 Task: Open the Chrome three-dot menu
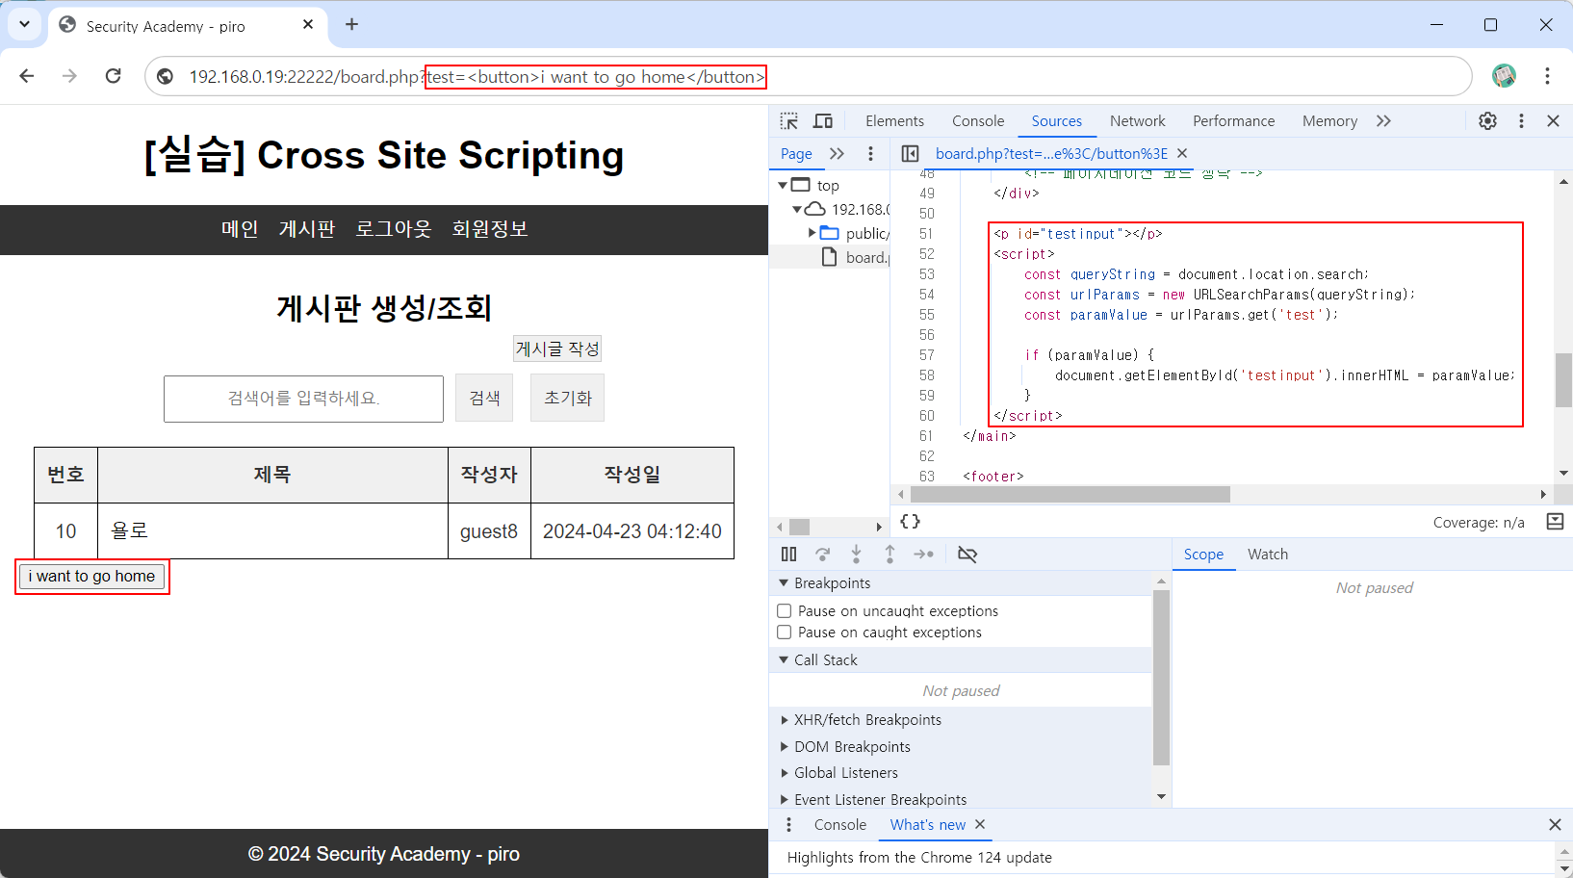(1547, 76)
